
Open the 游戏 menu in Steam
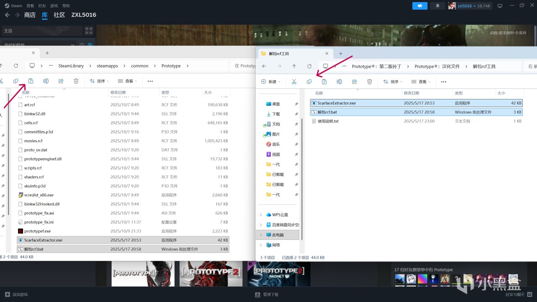(x=54, y=6)
